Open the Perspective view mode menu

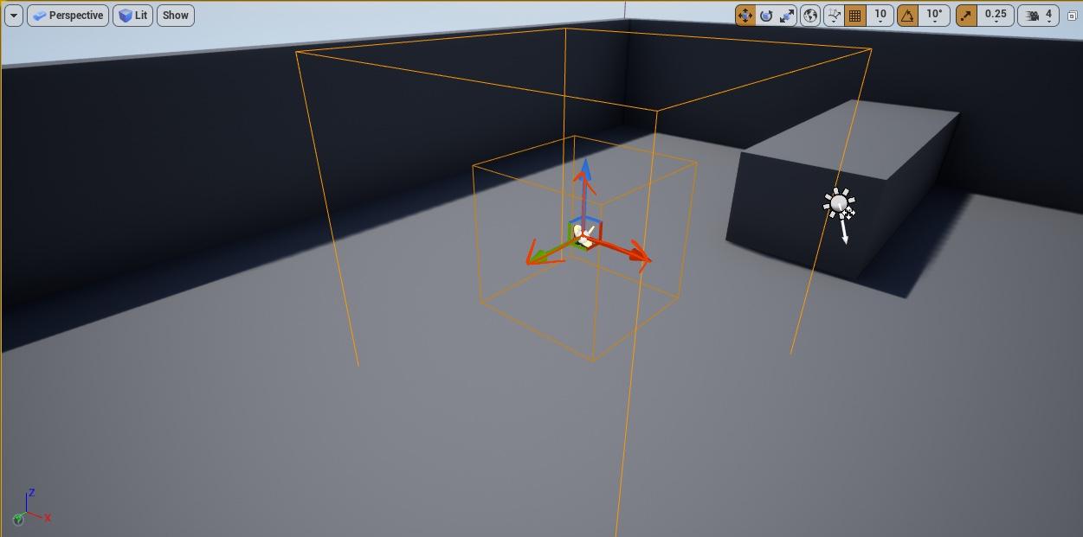pyautogui.click(x=68, y=16)
